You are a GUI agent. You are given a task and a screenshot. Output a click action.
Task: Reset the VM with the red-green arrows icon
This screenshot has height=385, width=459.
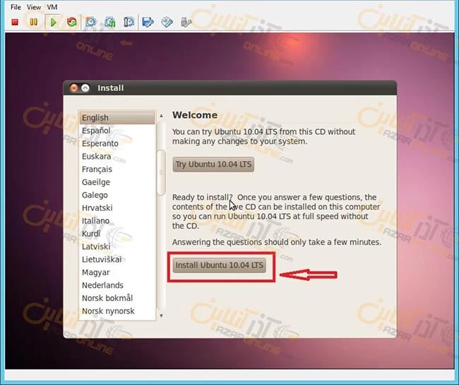click(x=72, y=23)
